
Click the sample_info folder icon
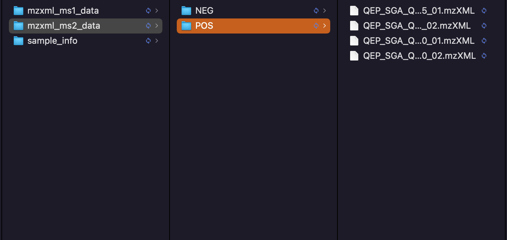(x=18, y=41)
